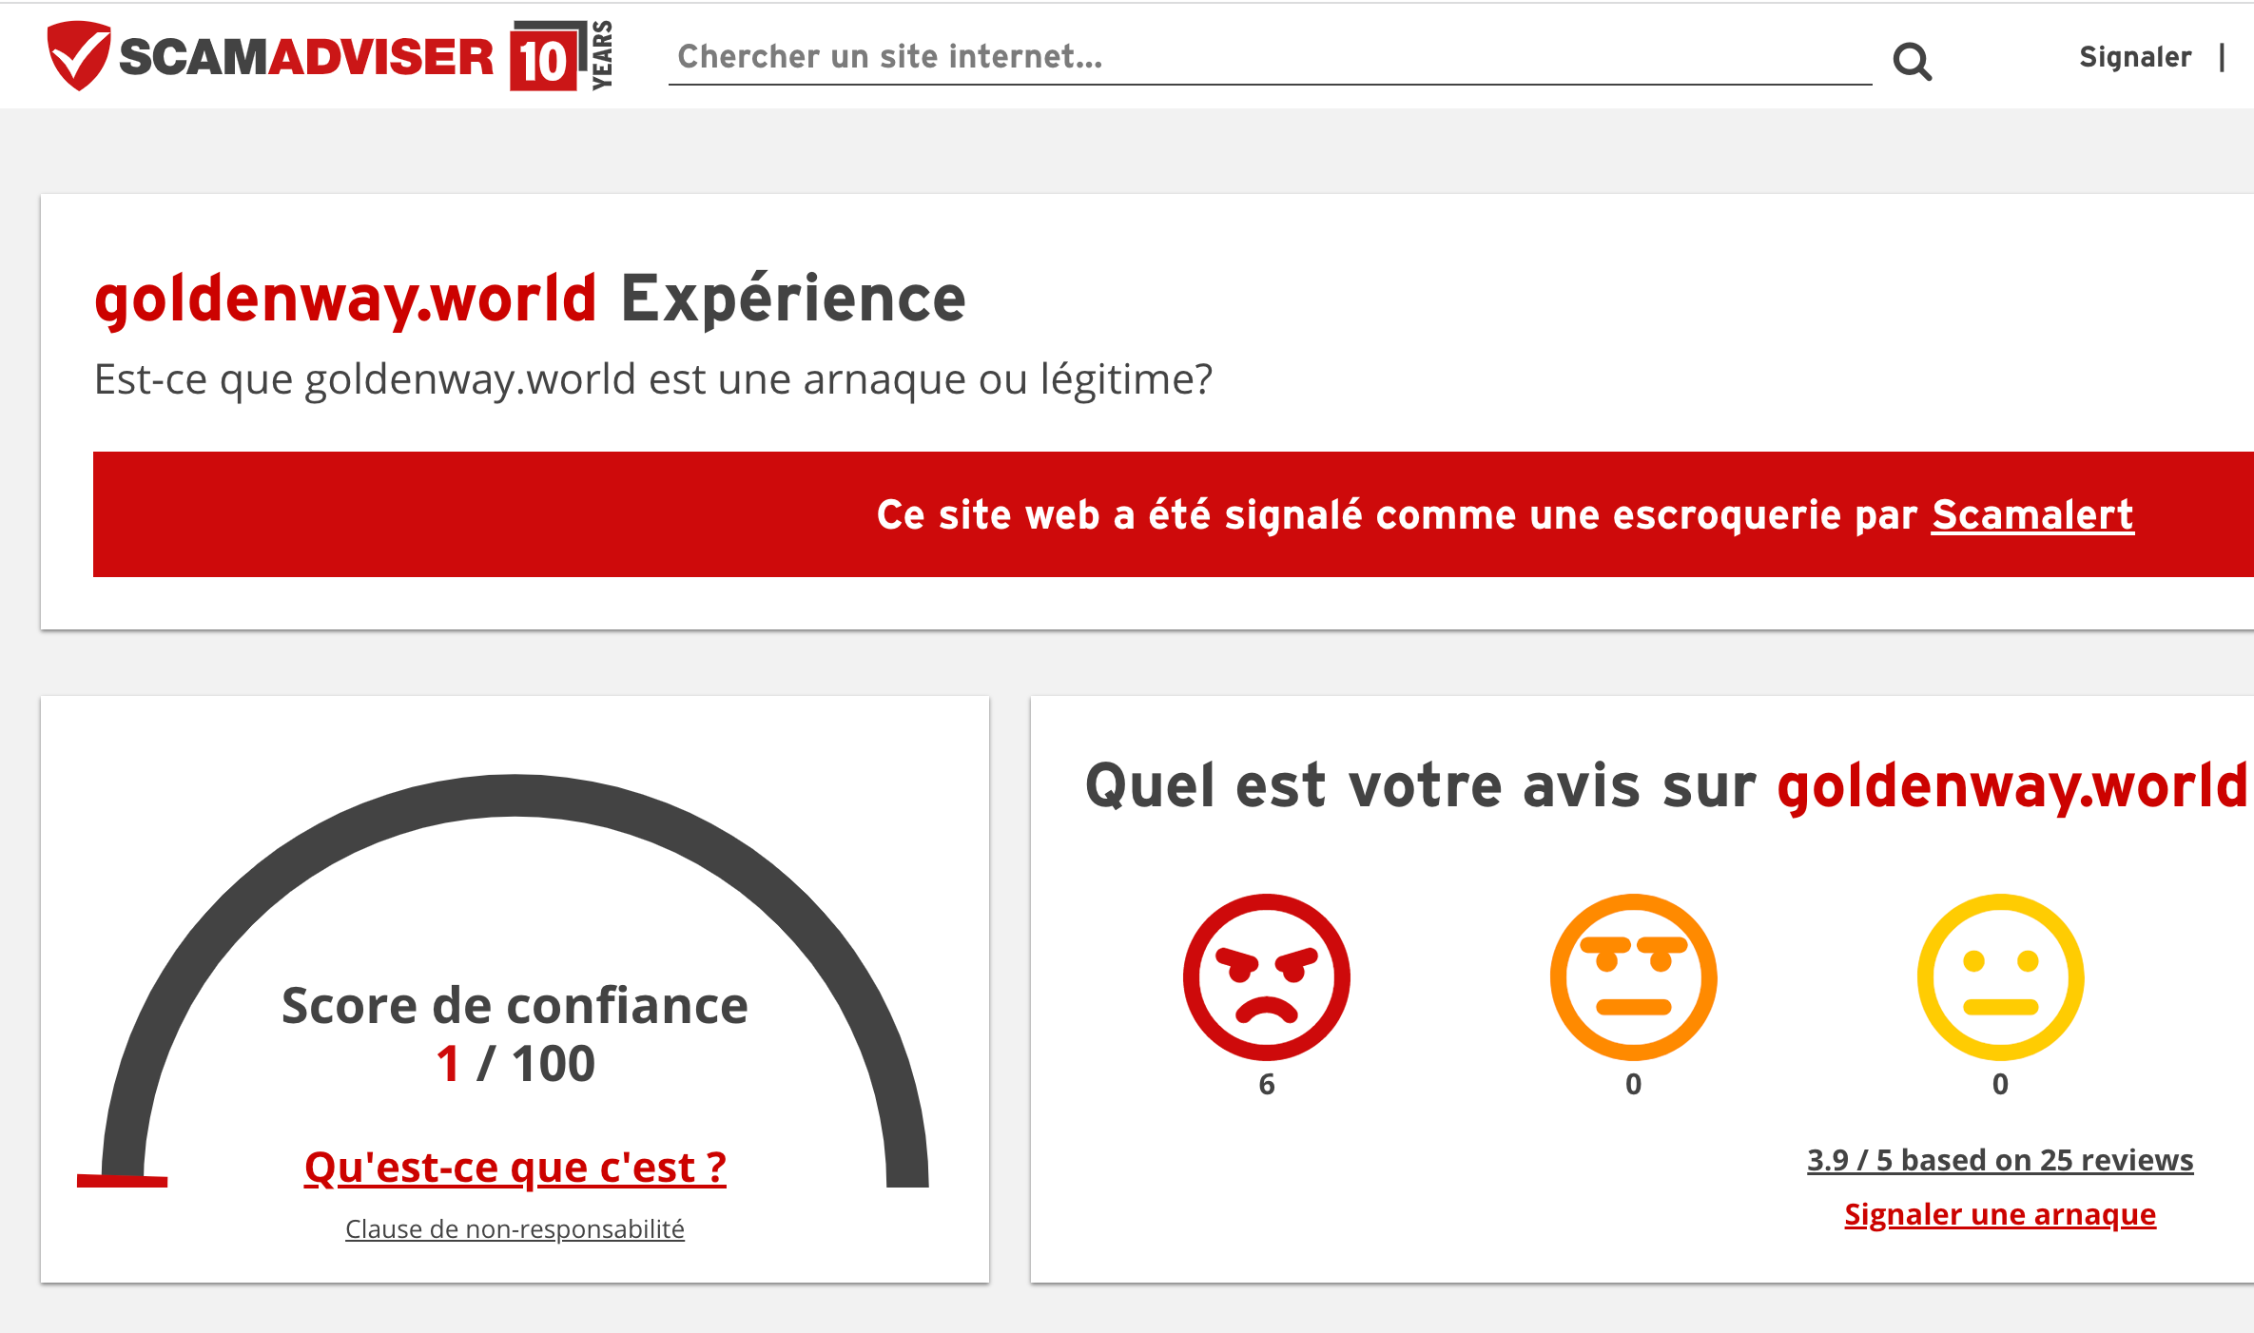
Task: Click the 'Score de confiance' label
Action: pyautogui.click(x=515, y=1006)
